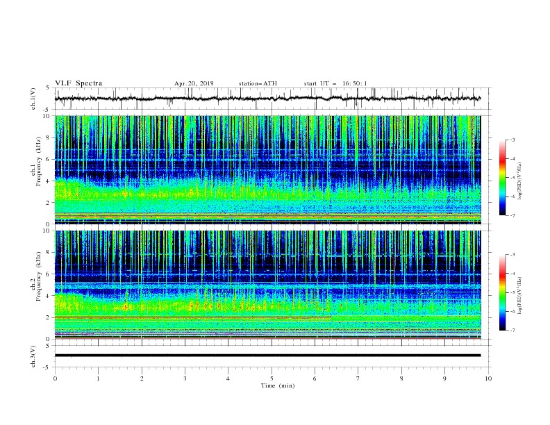
Task: Click the top colorbar "log(PSD)(V²/Hz)" label
Action: (x=520, y=181)
